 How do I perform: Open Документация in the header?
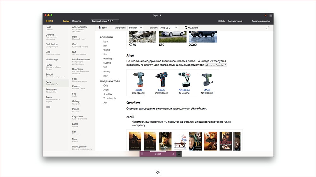[235, 21]
